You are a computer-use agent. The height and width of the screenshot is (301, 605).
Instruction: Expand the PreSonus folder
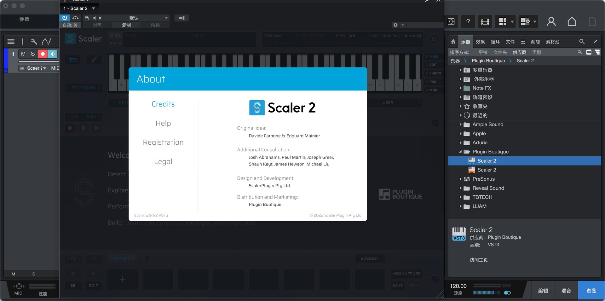coord(460,179)
